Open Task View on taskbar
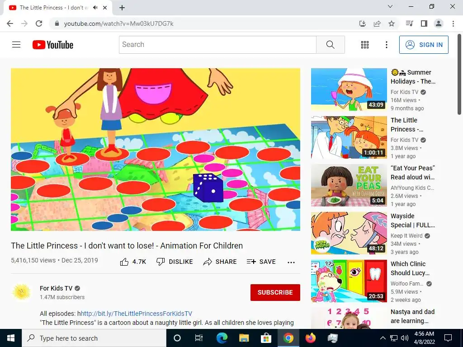 pyautogui.click(x=199, y=338)
